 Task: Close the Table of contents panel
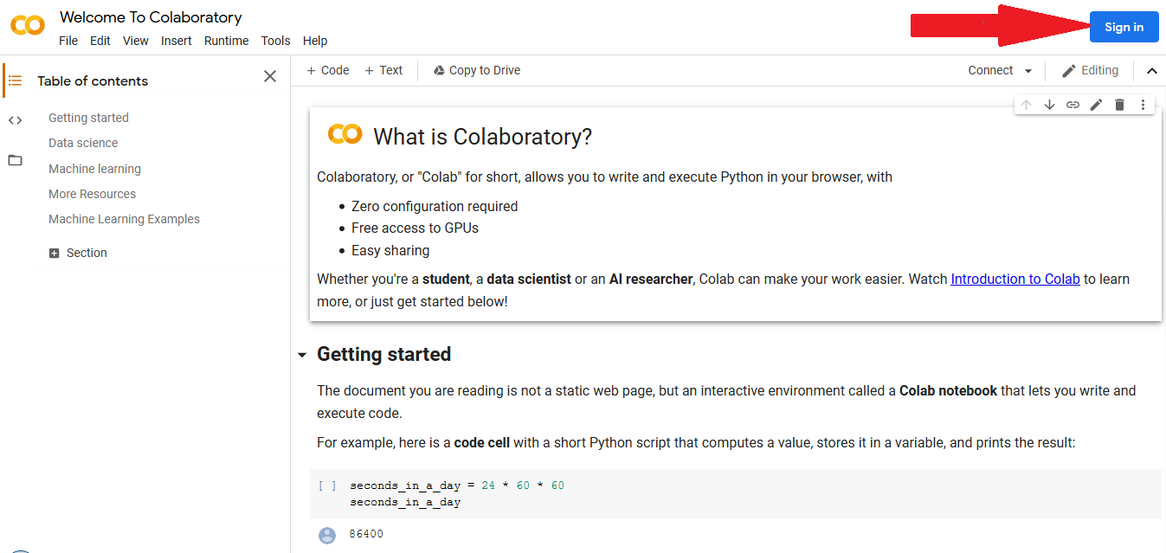click(x=270, y=77)
